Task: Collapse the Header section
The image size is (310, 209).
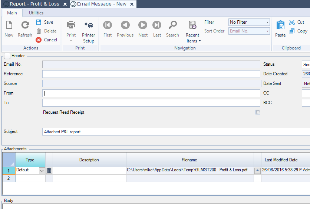Action: (x=7, y=56)
